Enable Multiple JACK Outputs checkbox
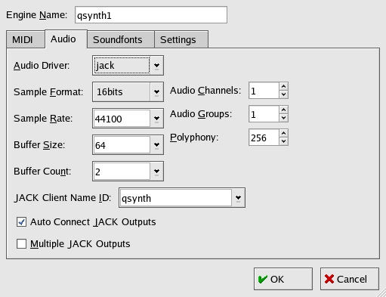Viewport: 386px width, 297px height. click(x=21, y=244)
